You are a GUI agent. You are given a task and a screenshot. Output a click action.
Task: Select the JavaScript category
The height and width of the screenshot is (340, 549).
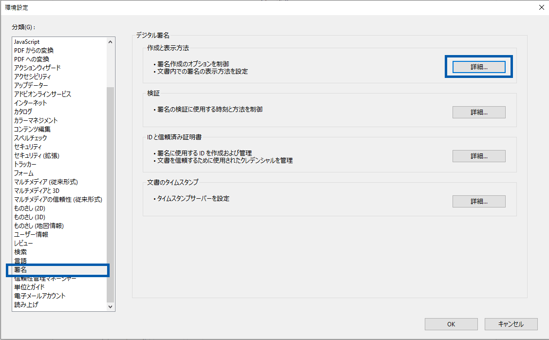27,42
